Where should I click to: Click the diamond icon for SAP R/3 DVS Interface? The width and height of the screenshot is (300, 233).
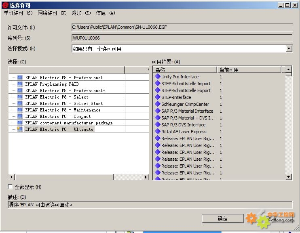click(158, 125)
